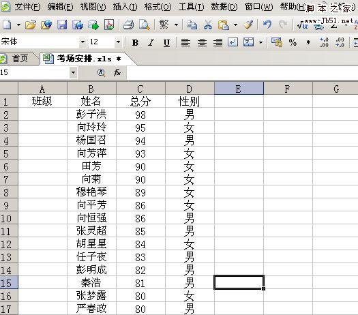This screenshot has width=358, height=315.
Task: Apply percent style
Action: (293, 42)
